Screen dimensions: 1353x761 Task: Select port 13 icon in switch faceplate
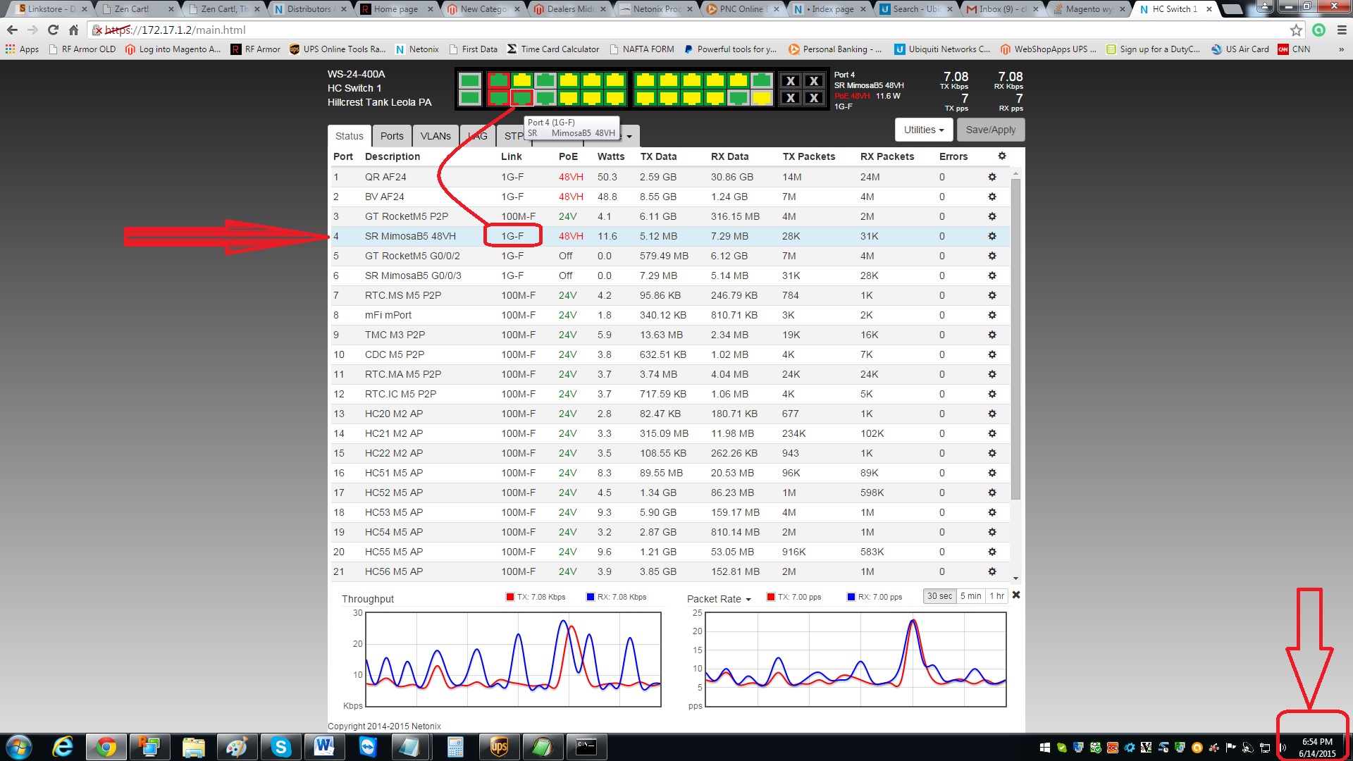tap(645, 80)
